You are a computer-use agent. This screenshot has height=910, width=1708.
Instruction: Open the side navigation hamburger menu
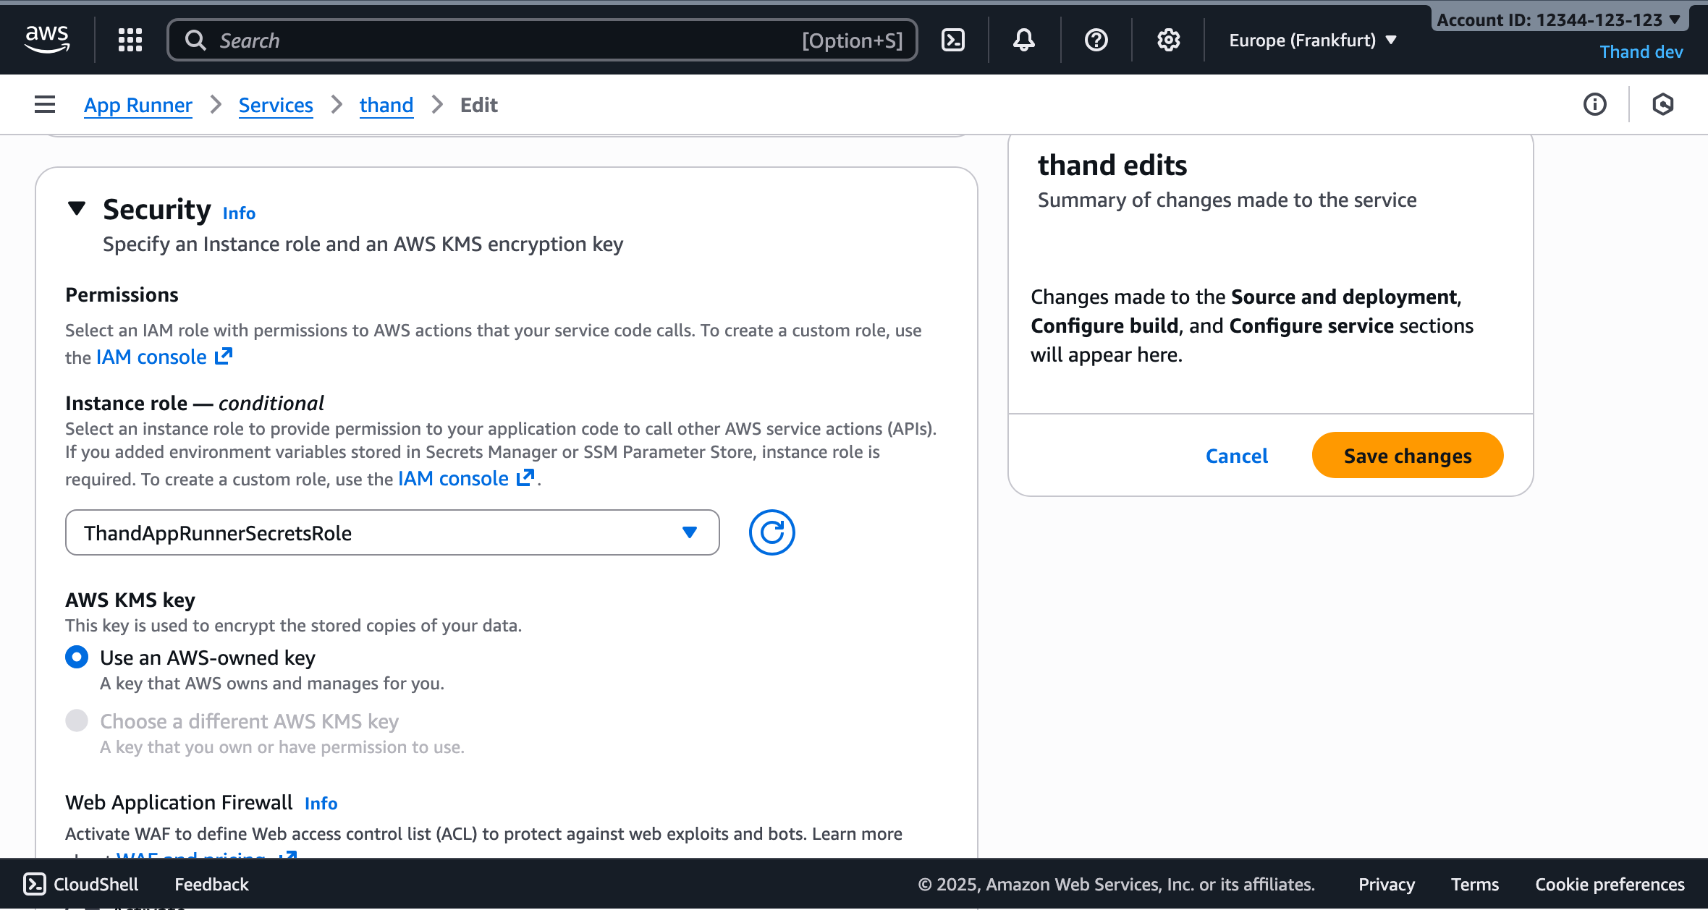(x=45, y=105)
